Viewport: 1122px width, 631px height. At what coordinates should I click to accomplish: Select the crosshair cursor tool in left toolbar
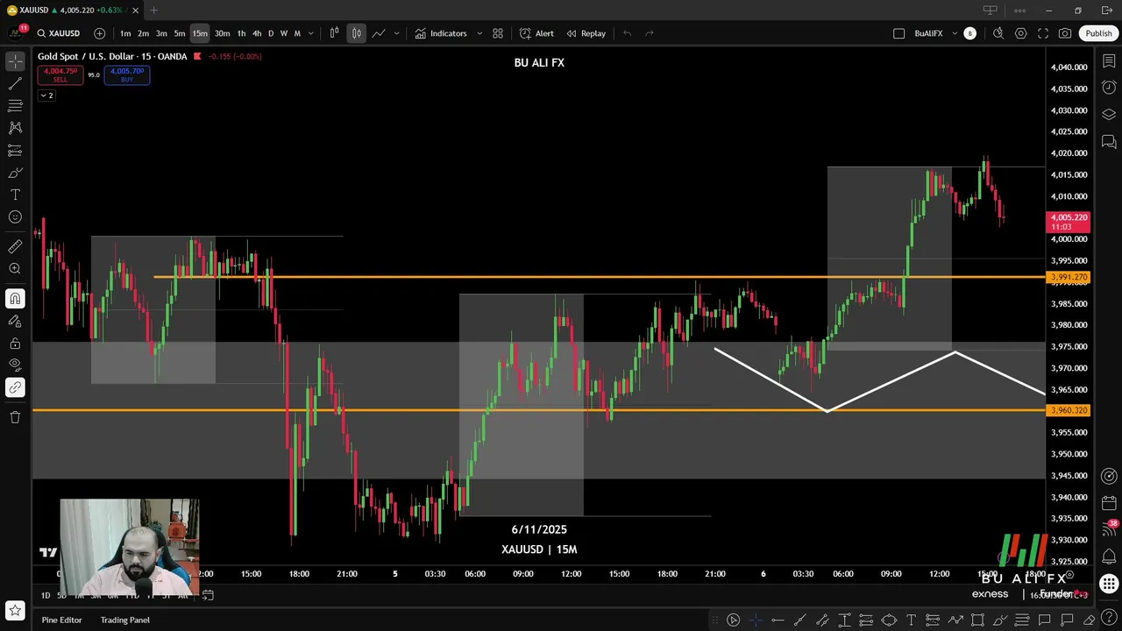(15, 61)
